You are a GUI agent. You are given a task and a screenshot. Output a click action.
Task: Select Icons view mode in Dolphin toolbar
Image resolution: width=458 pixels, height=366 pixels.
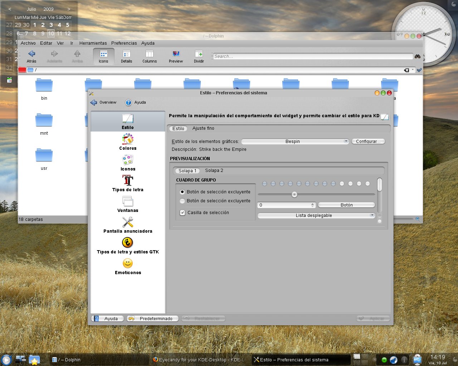(x=103, y=56)
